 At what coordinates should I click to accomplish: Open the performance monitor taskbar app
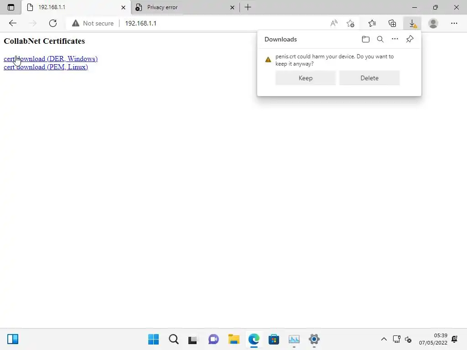[x=294, y=339]
